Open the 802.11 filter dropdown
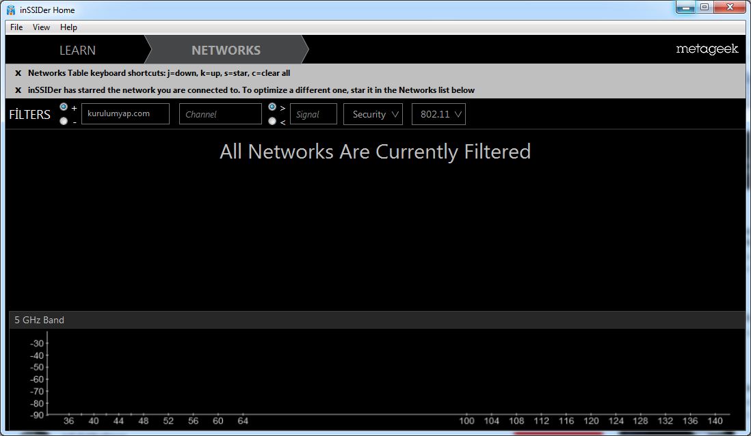The image size is (751, 436). click(x=438, y=114)
